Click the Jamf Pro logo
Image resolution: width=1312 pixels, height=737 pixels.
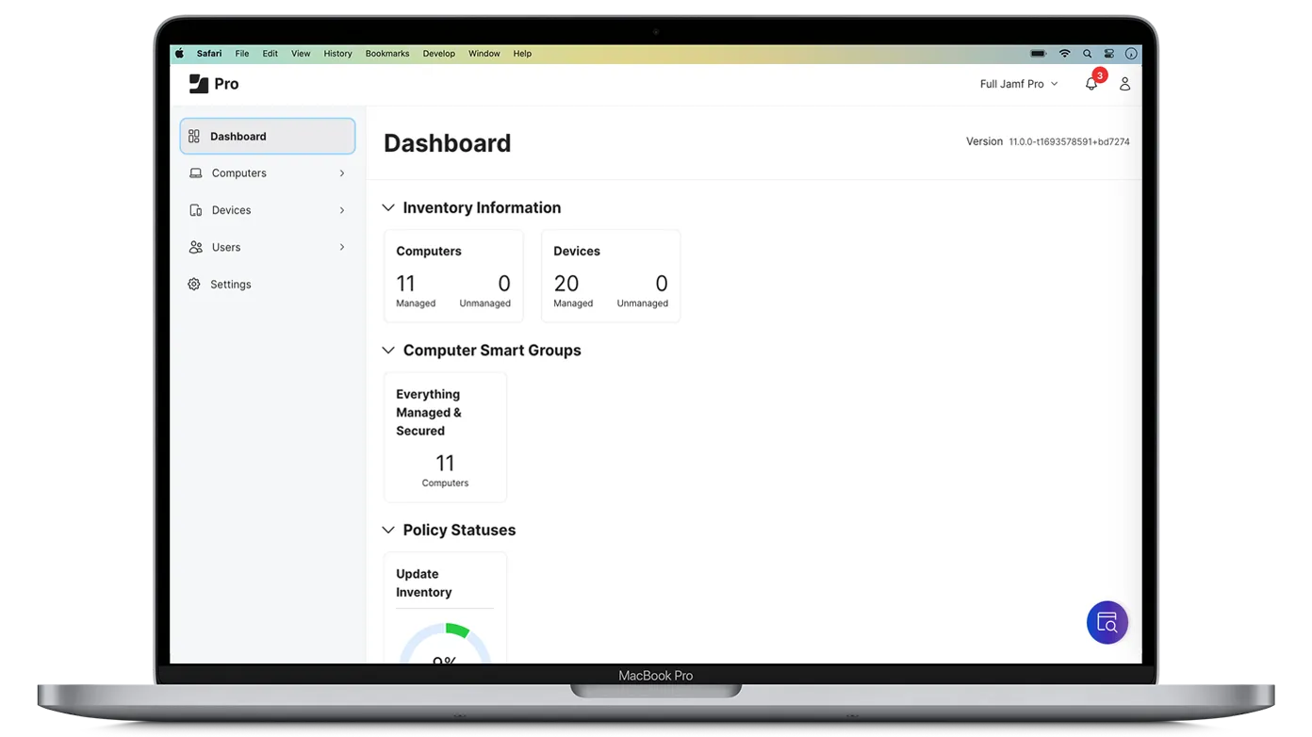tap(214, 84)
